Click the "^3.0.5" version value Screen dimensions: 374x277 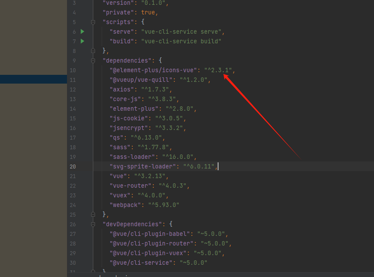click(169, 119)
